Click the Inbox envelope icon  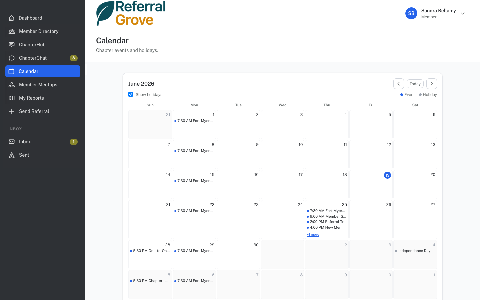(x=12, y=142)
